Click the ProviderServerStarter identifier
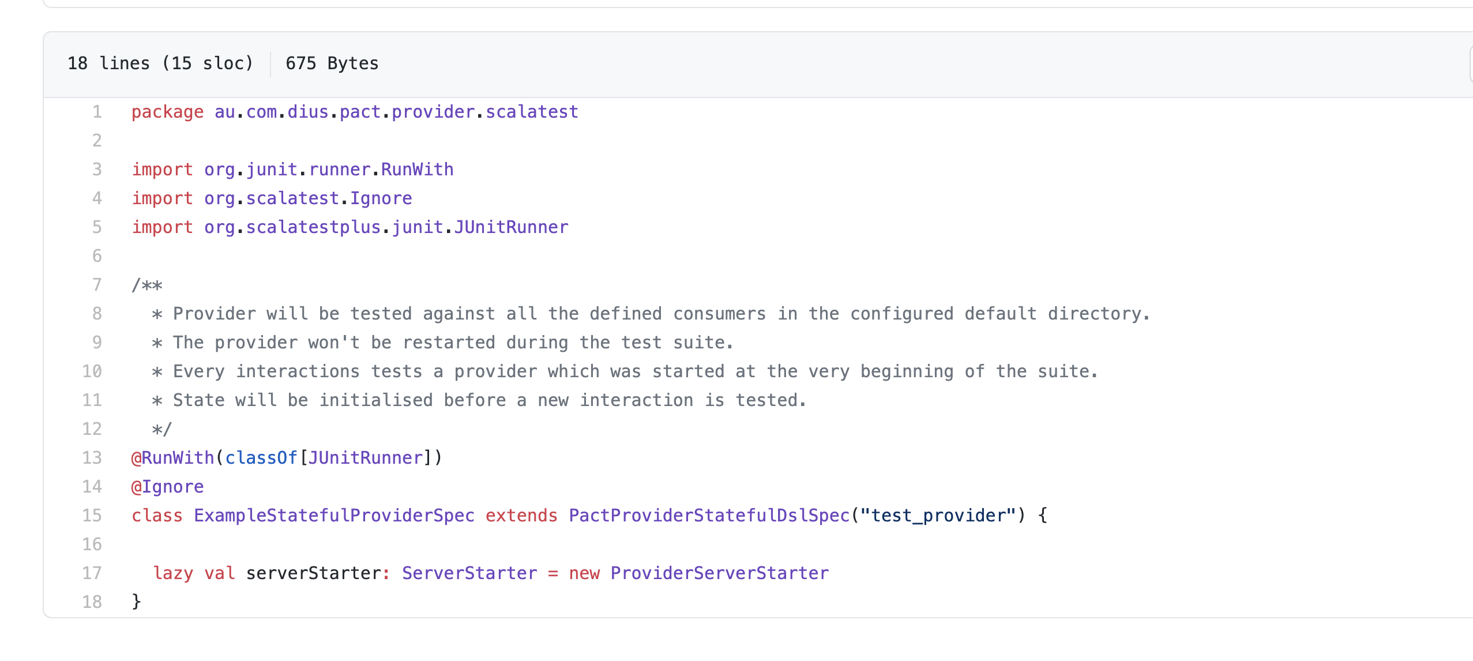The image size is (1473, 661). [719, 573]
